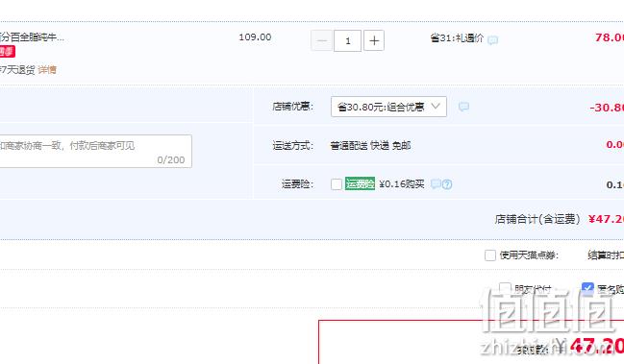The height and width of the screenshot is (364, 624).
Task: Open the 店铺优惠 组合优惠 dropdown
Action: [388, 107]
